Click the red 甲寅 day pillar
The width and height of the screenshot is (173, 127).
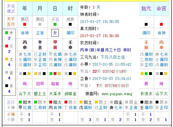pos(55,45)
